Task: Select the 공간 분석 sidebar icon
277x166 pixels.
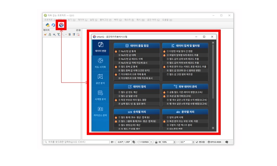Action: click(x=100, y=79)
